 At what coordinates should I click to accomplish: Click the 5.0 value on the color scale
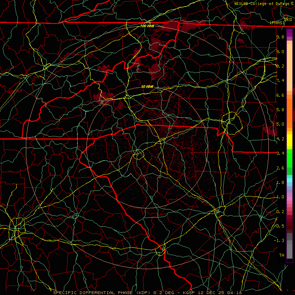click(280, 124)
